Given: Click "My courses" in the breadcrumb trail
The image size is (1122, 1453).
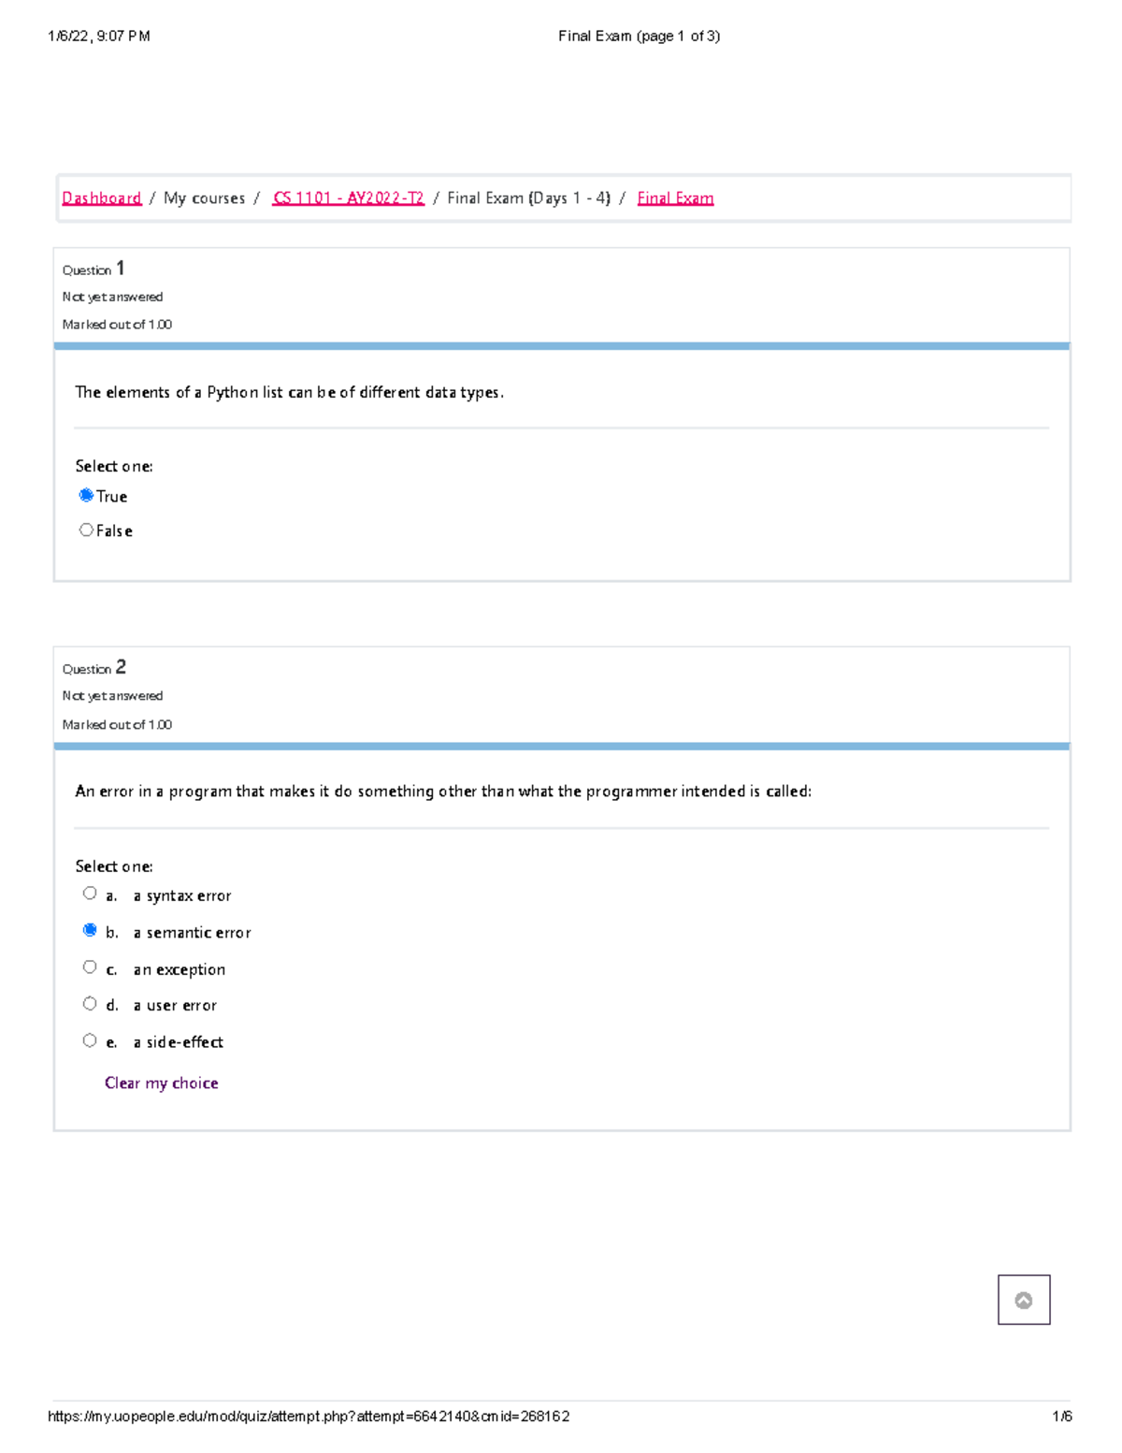Looking at the screenshot, I should (x=207, y=197).
